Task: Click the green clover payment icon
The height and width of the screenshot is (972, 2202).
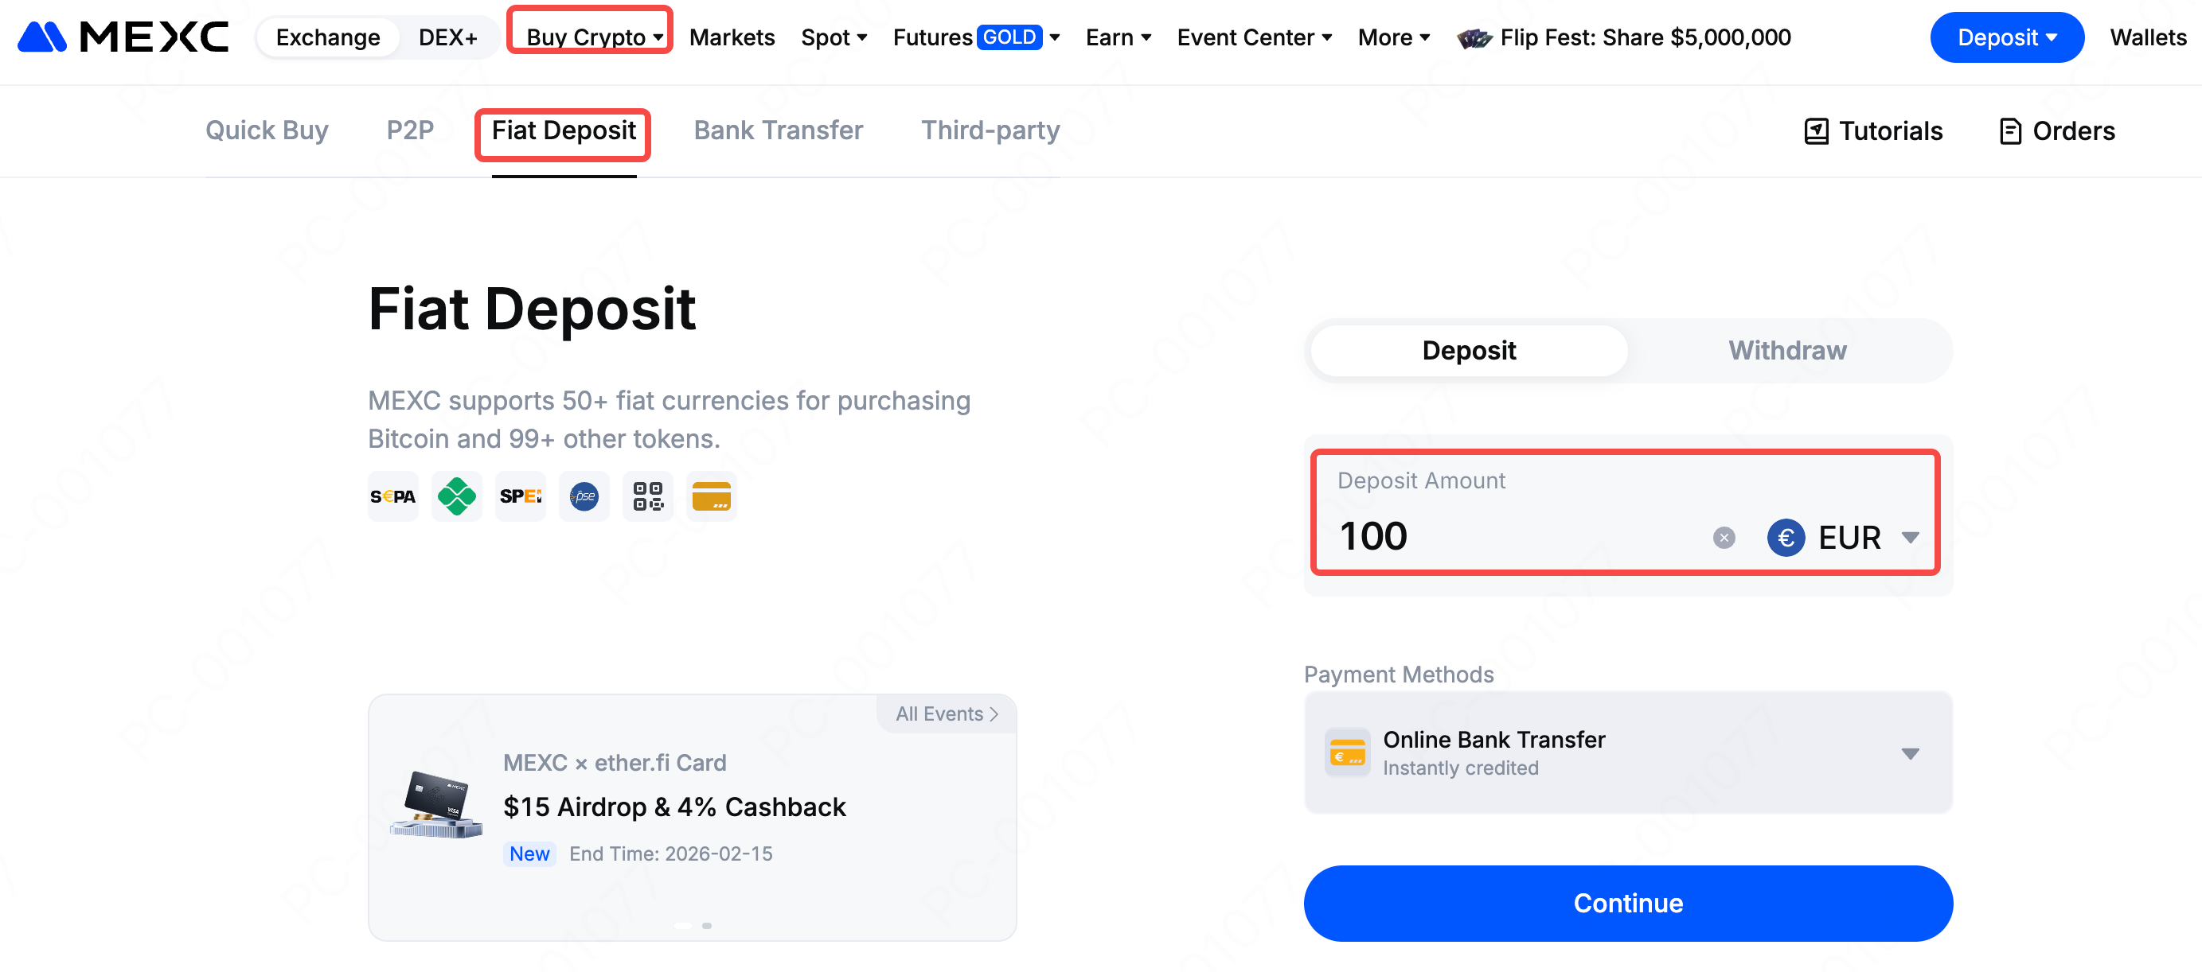Action: pyautogui.click(x=456, y=496)
